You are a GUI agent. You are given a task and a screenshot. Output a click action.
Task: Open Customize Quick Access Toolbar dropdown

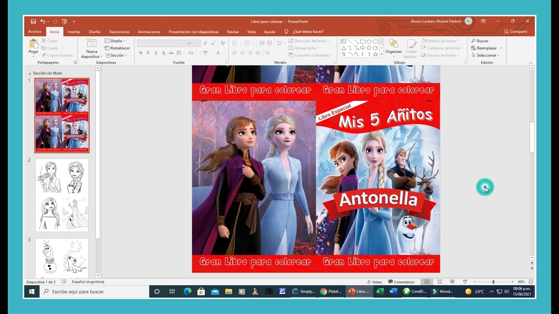[74, 21]
